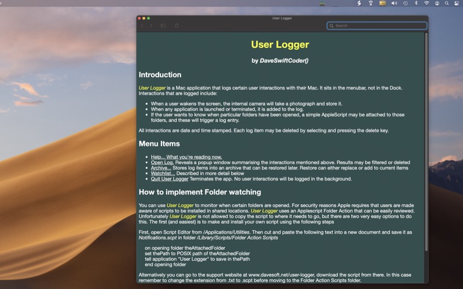Open the Wi-Fi menubar icon
Viewport: 463px width, 289px height.
click(427, 3)
